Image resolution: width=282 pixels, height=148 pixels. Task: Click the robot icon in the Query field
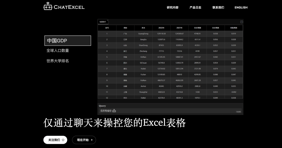114,111
